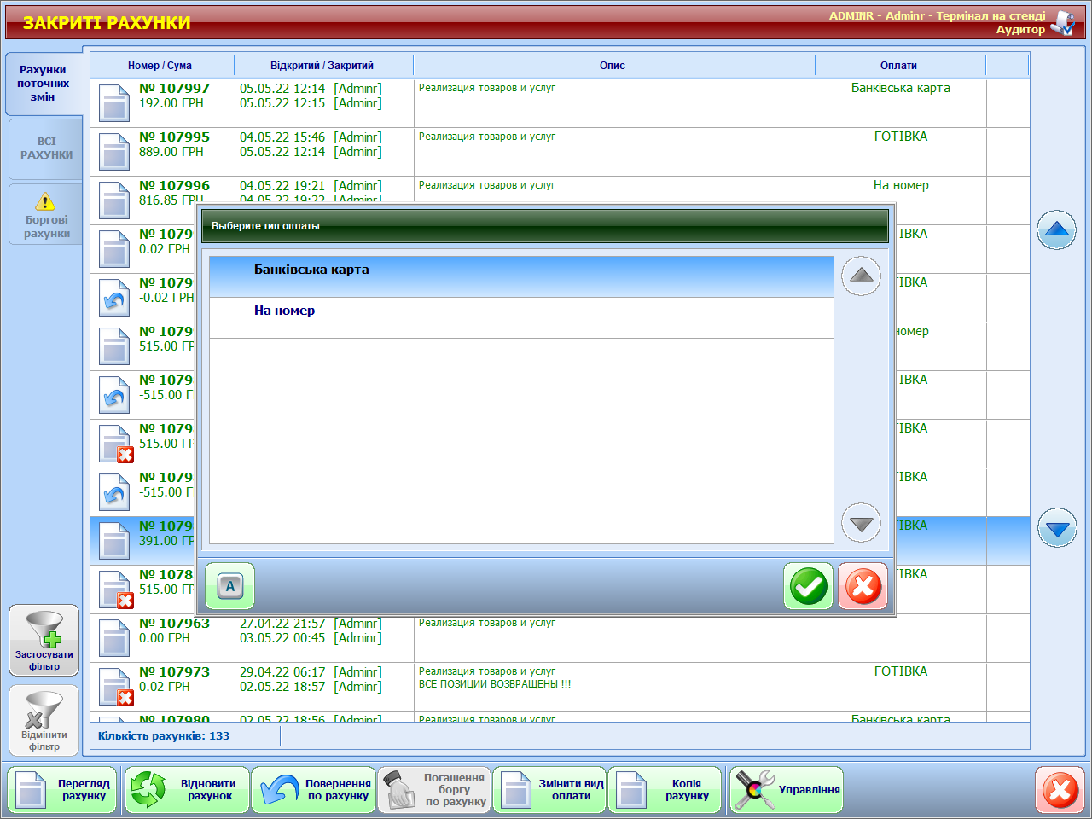This screenshot has height=819, width=1092.
Task: Open the Управління tools button
Action: coord(787,789)
